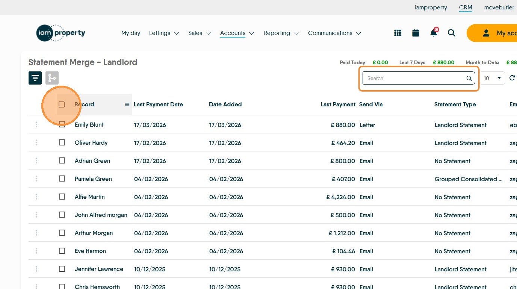Open the Record column menu icon
Viewport: 517px width, 289px height.
pos(127,104)
